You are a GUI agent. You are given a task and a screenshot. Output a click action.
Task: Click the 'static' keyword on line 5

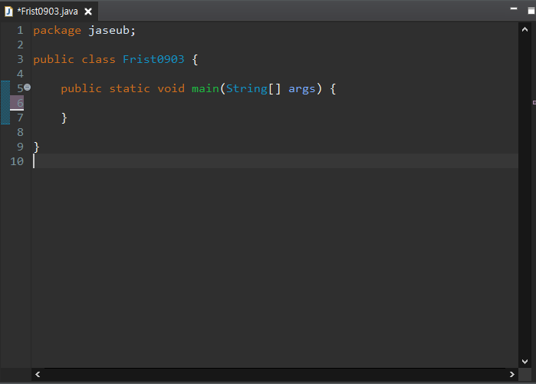click(x=130, y=88)
